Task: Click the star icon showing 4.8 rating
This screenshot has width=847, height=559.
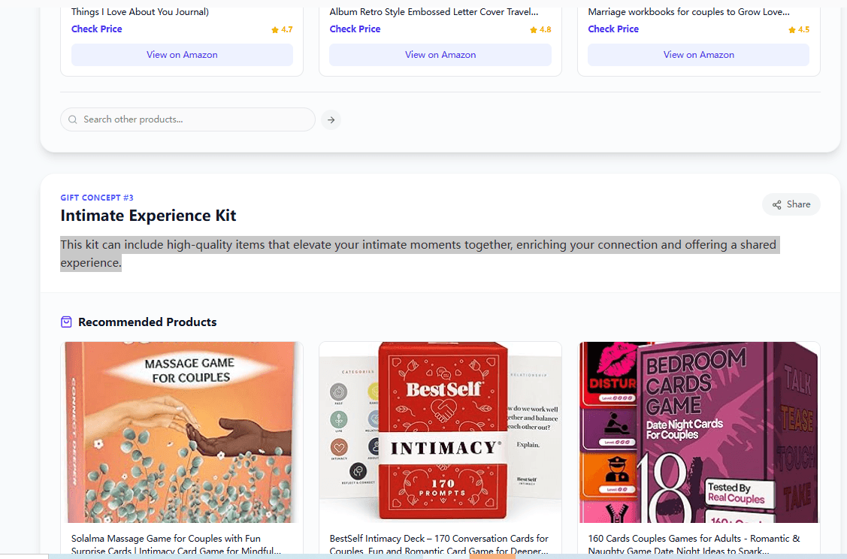Action: point(534,29)
